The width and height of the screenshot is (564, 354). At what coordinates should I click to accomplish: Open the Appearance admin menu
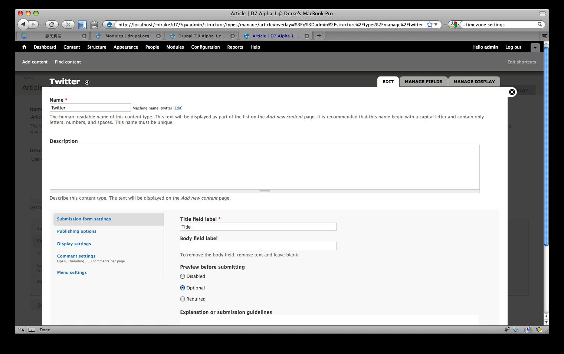coord(126,47)
